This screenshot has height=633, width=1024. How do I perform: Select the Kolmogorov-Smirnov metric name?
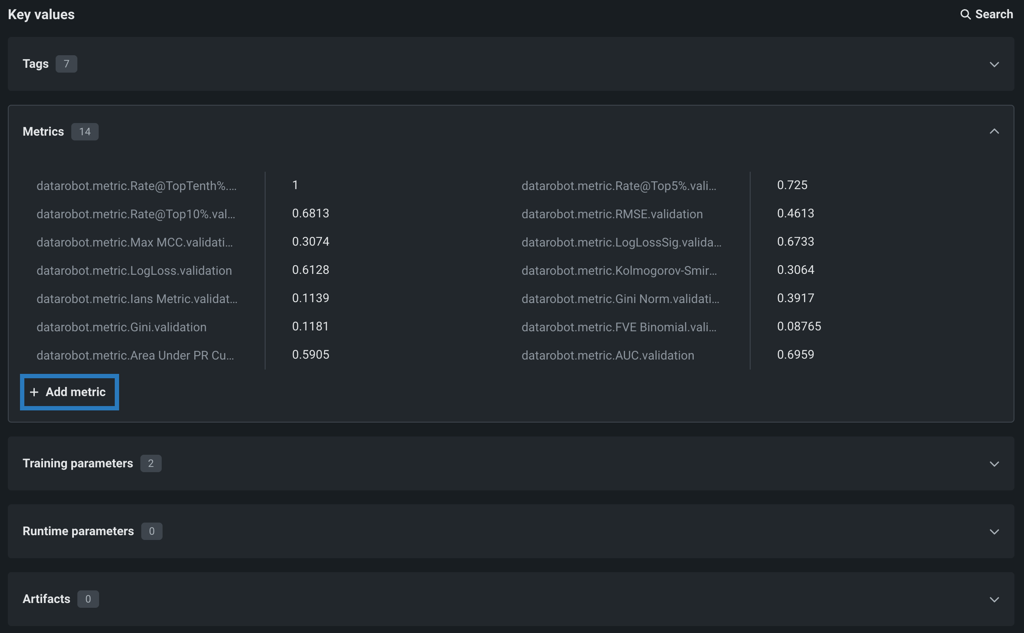click(x=619, y=271)
